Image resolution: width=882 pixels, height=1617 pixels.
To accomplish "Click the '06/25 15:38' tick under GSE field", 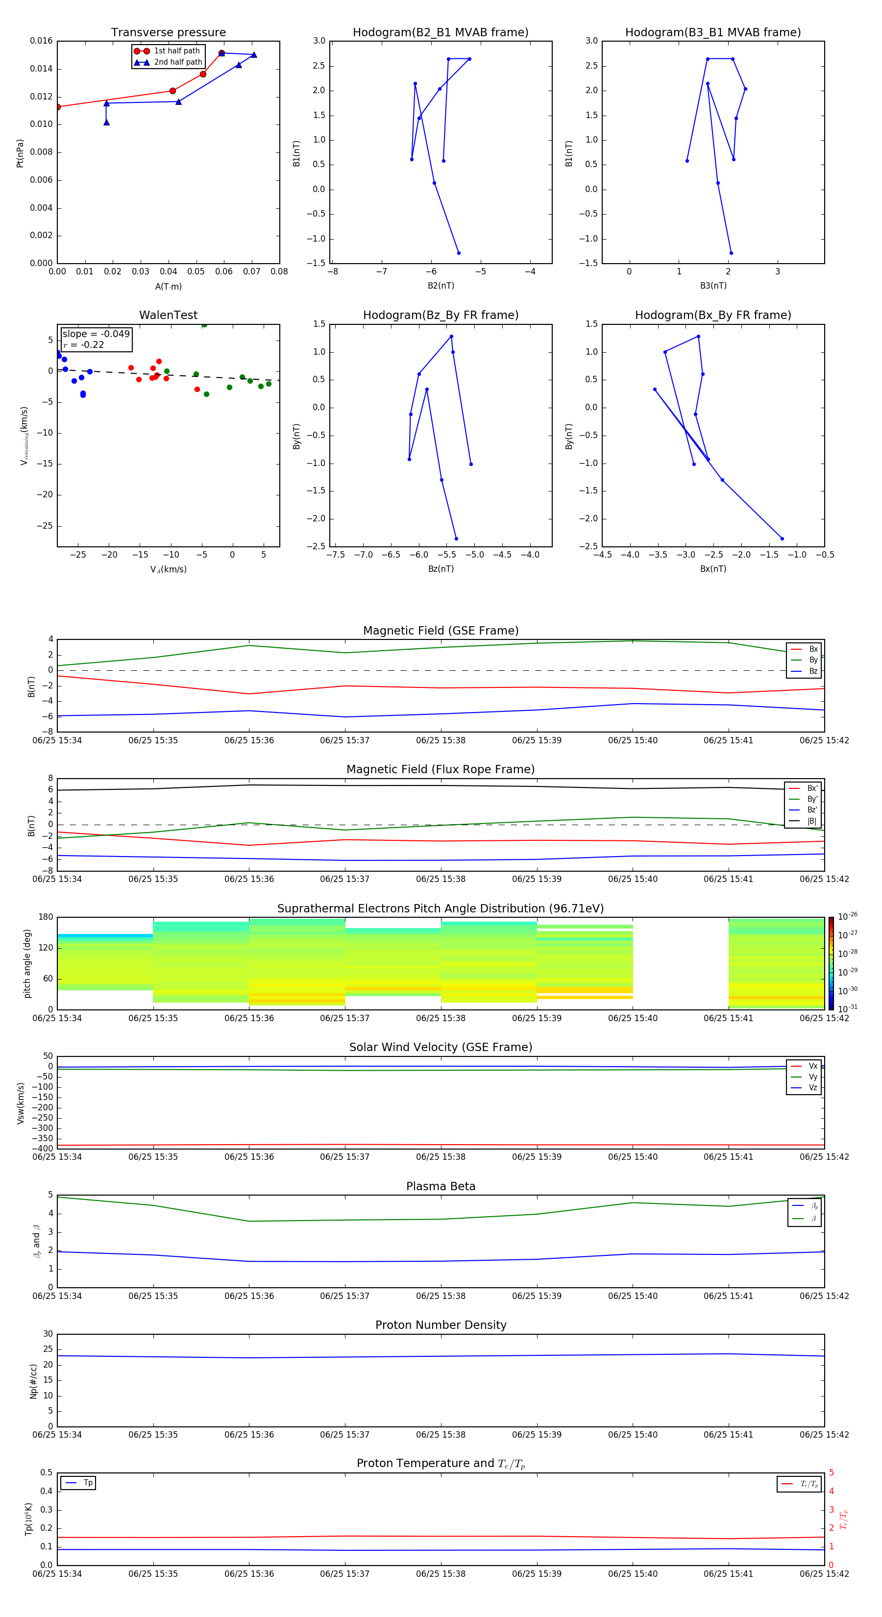I will (441, 741).
